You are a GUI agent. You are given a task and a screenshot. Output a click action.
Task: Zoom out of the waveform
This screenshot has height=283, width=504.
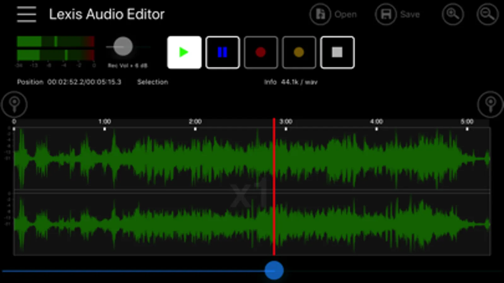pyautogui.click(x=487, y=14)
